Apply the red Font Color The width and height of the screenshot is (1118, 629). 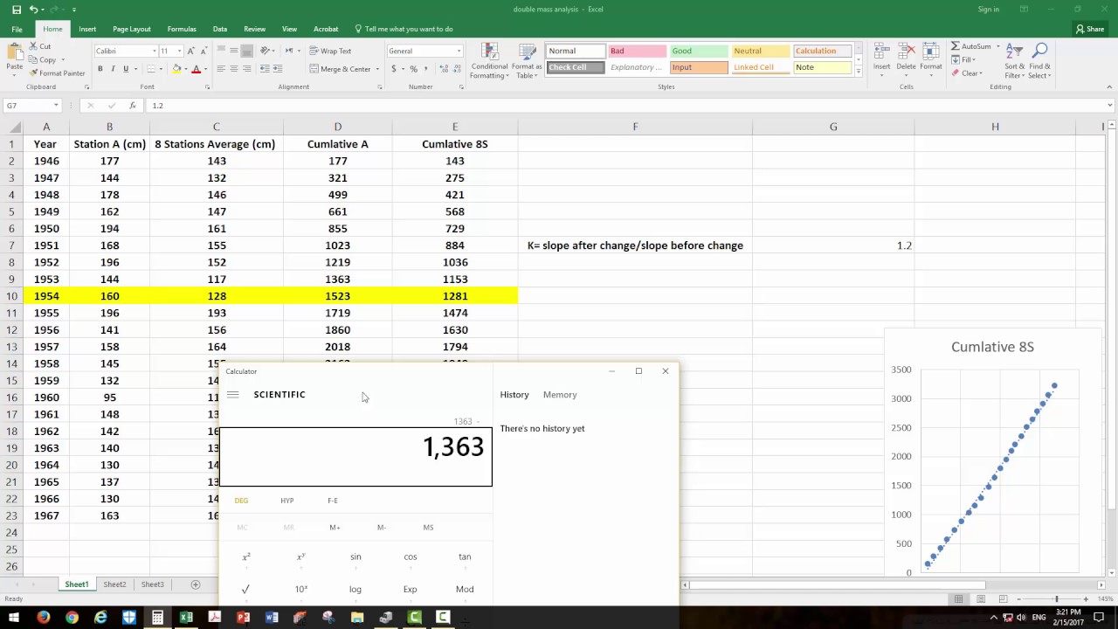pos(196,69)
